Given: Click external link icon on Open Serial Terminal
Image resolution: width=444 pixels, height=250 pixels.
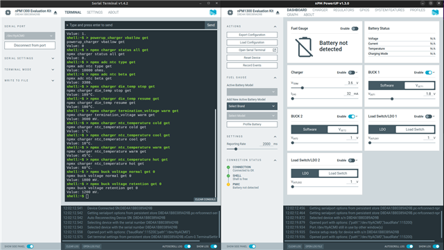Looking at the screenshot, I should click(274, 50).
